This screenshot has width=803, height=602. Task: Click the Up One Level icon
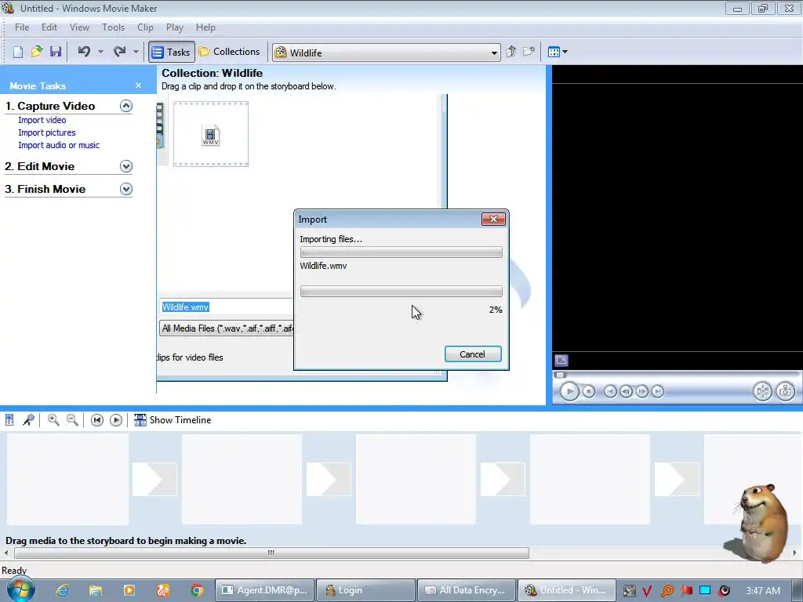point(511,52)
